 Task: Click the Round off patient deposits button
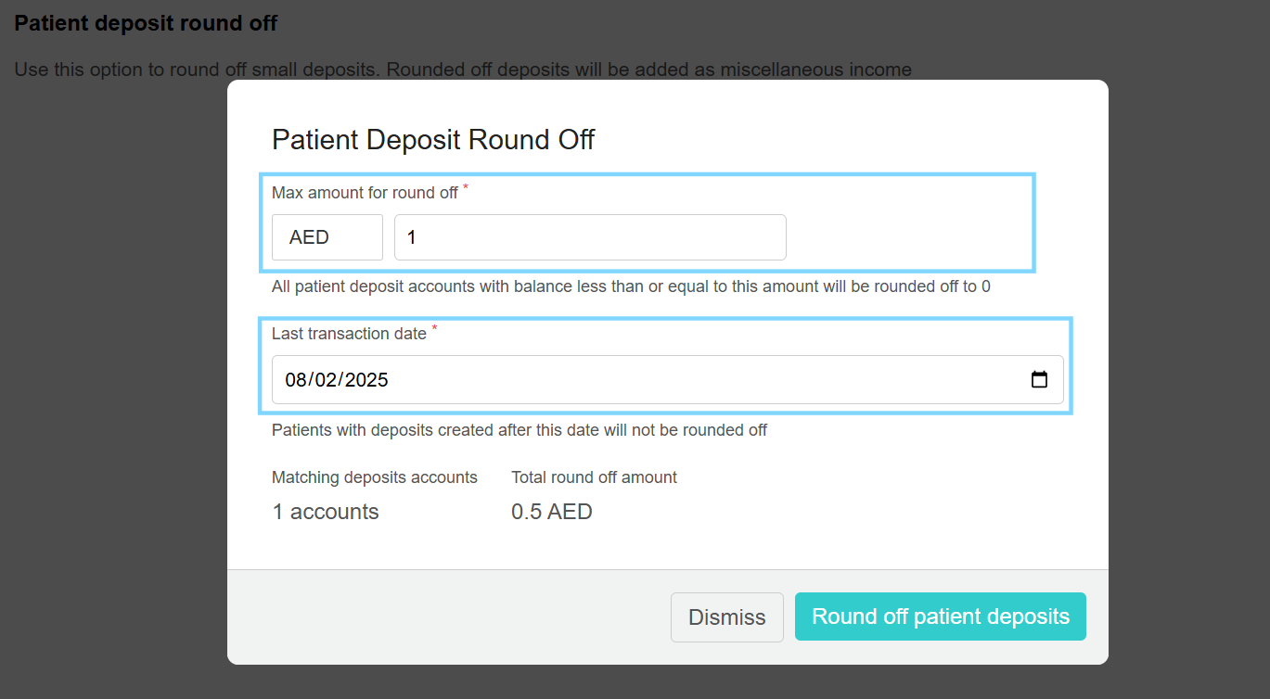(941, 616)
